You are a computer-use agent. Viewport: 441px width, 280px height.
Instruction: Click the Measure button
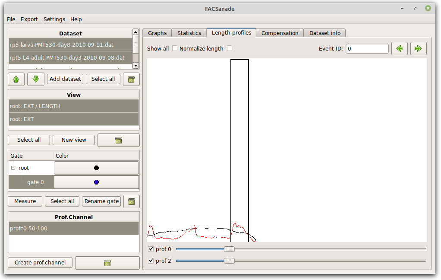tap(25, 201)
